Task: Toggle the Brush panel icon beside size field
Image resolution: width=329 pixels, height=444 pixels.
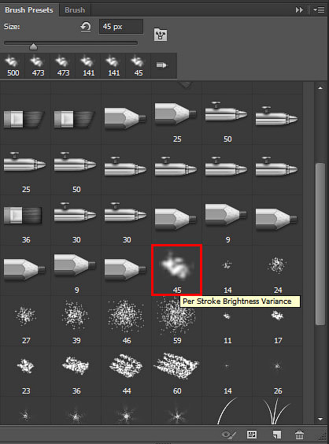Action: [161, 35]
